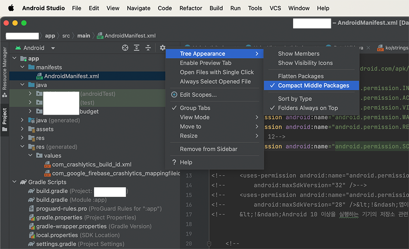Click the Expand All icon in Project panel
The height and width of the screenshot is (249, 409).
137,48
